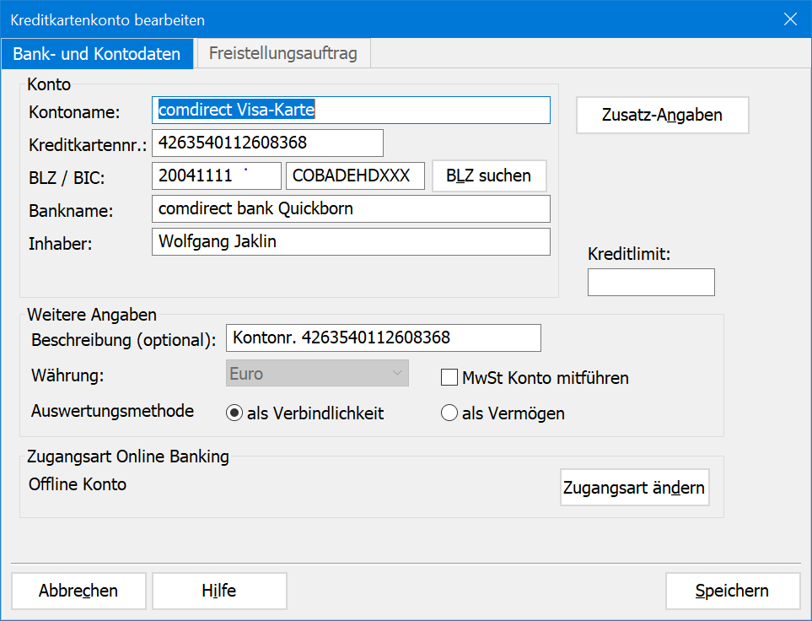Click the Offline Konto status text
This screenshot has width=812, height=621.
(78, 484)
